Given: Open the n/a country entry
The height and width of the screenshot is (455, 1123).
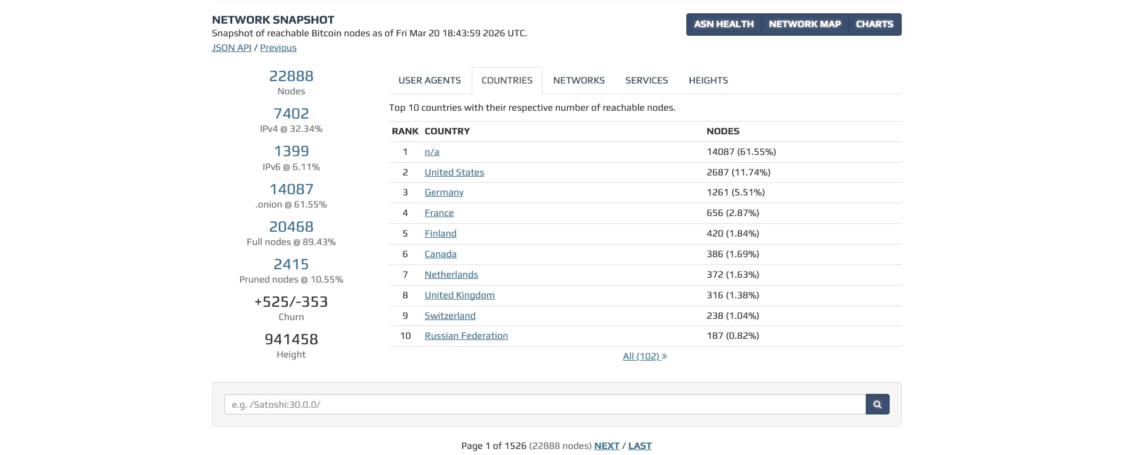Looking at the screenshot, I should click(x=432, y=152).
